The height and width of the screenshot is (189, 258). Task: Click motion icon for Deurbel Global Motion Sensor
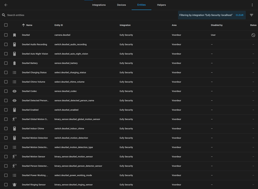[x=15, y=119]
